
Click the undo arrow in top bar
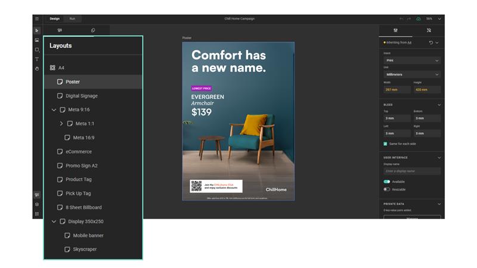click(401, 19)
